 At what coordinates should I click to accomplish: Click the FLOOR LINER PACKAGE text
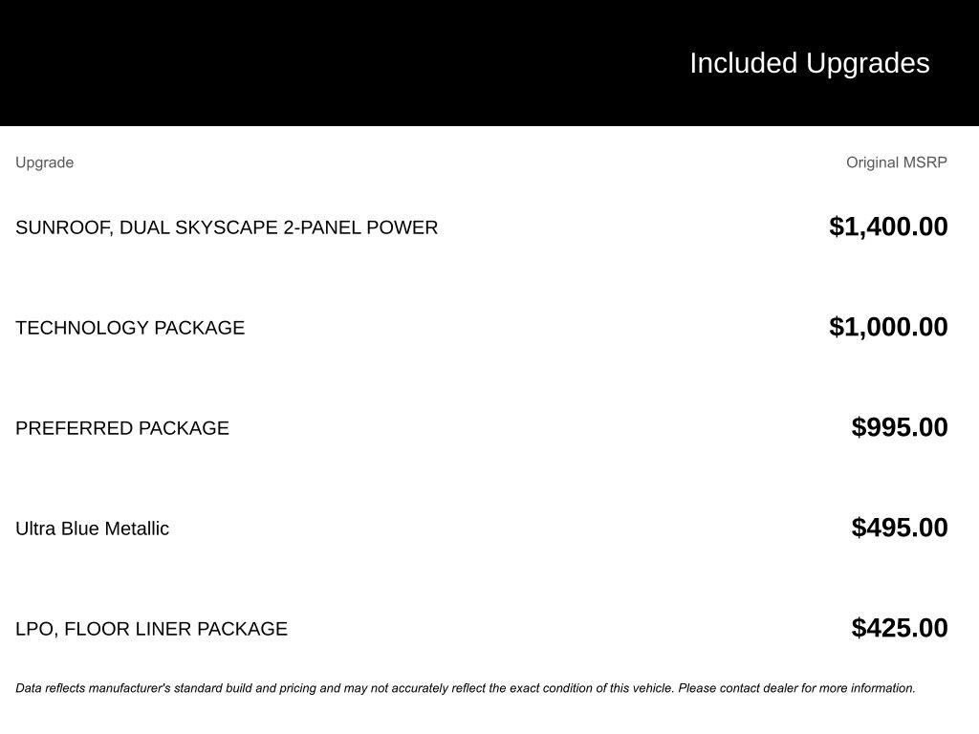(x=176, y=629)
